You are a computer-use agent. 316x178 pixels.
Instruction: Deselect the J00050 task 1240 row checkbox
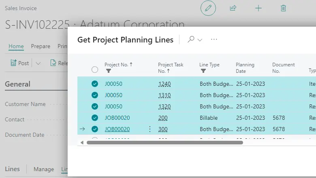coord(95,84)
